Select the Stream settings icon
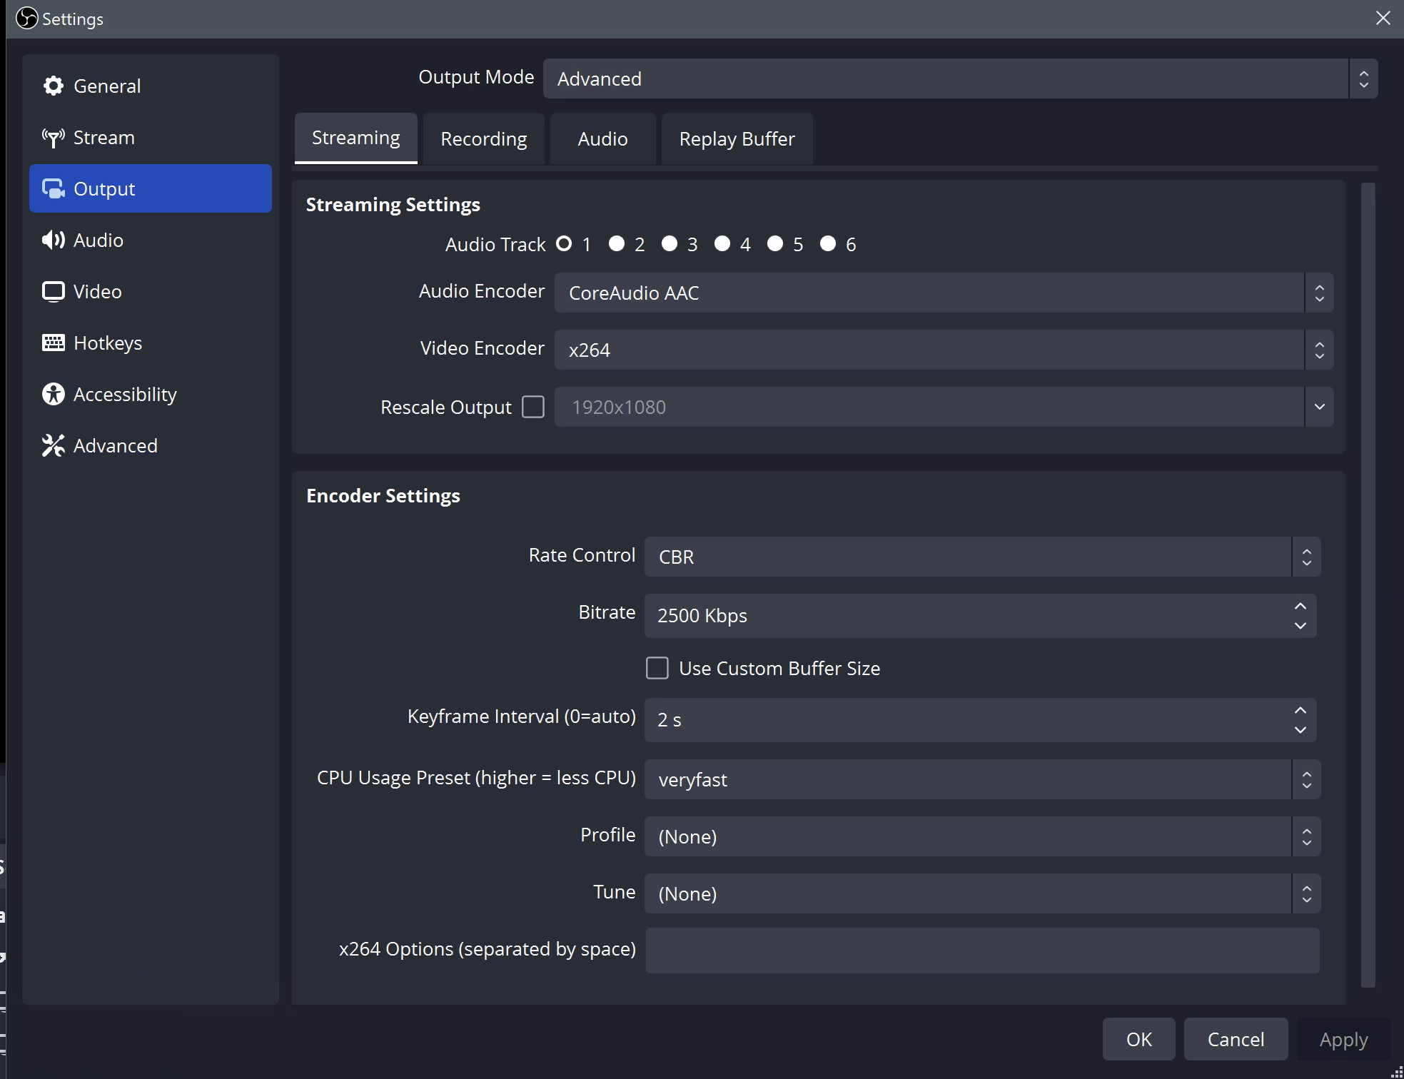Image resolution: width=1404 pixels, height=1079 pixels. 54,137
